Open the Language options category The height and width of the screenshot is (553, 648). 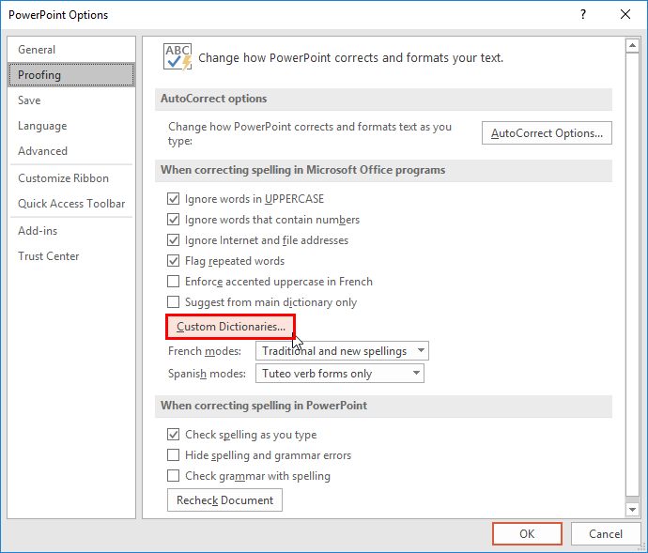[x=71, y=126]
